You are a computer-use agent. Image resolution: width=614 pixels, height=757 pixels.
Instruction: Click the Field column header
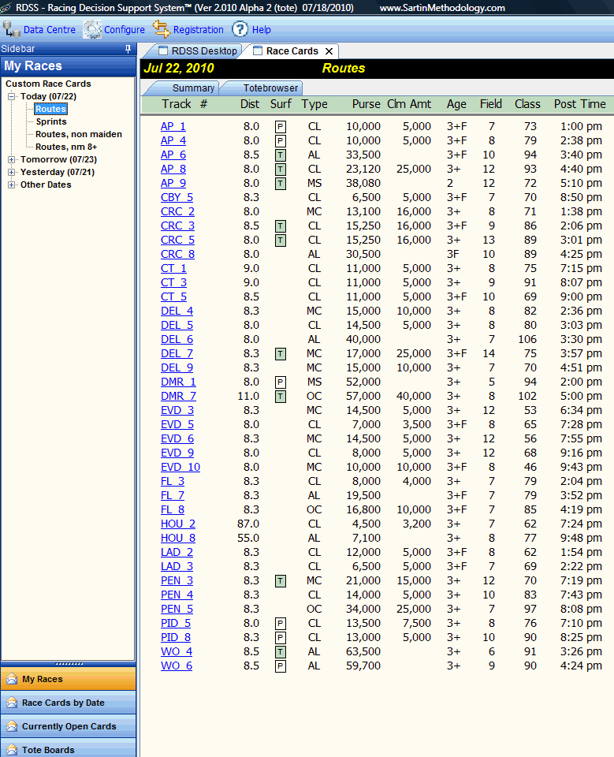click(x=490, y=104)
